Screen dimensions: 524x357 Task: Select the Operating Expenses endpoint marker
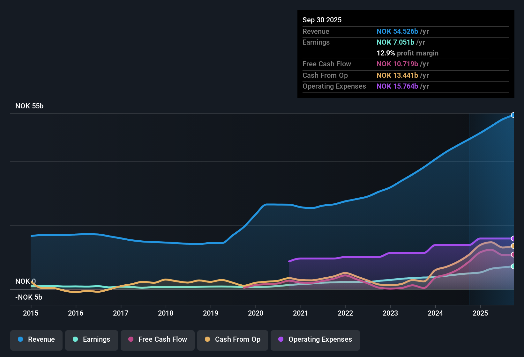513,238
